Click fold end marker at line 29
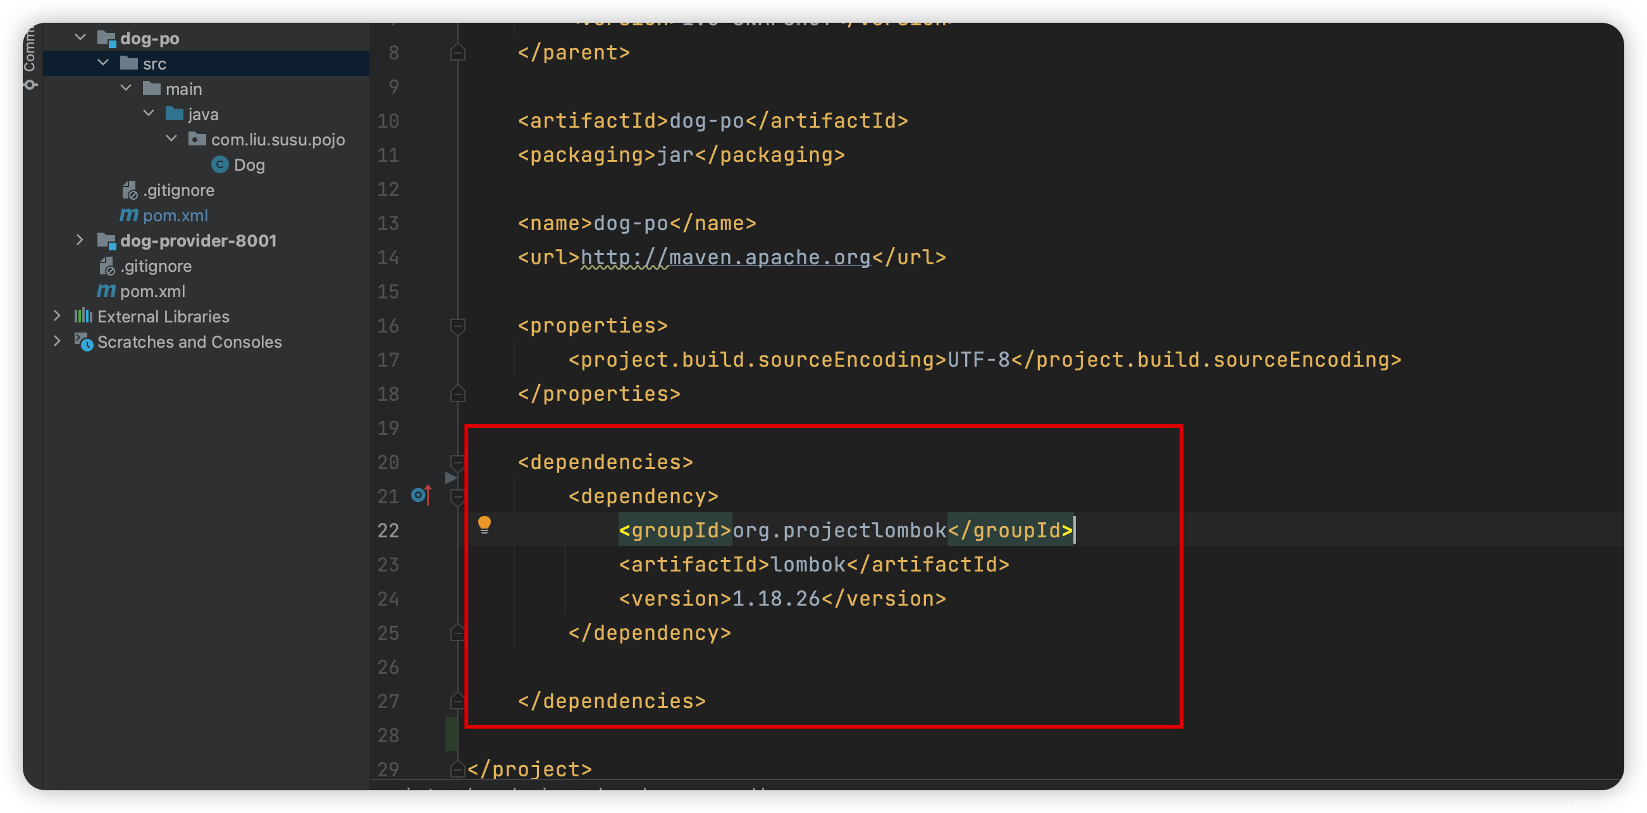This screenshot has width=1647, height=813. point(457,769)
